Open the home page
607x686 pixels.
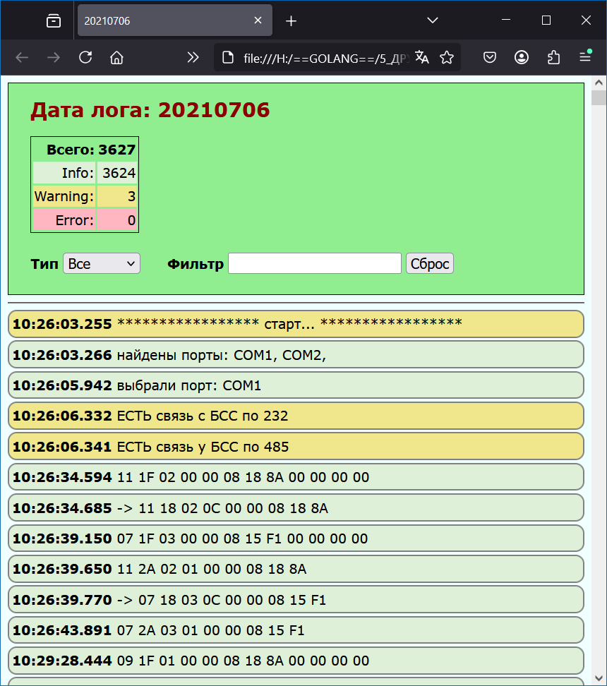(116, 57)
